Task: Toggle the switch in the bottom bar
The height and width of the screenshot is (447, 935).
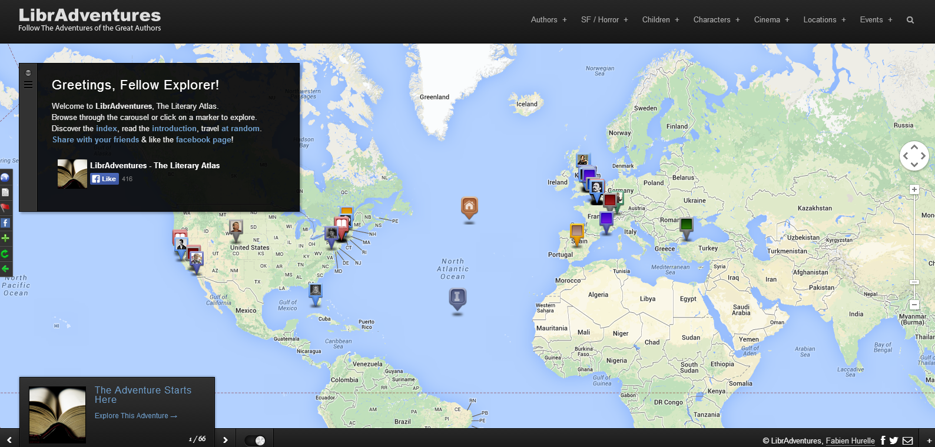Action: pyautogui.click(x=255, y=441)
